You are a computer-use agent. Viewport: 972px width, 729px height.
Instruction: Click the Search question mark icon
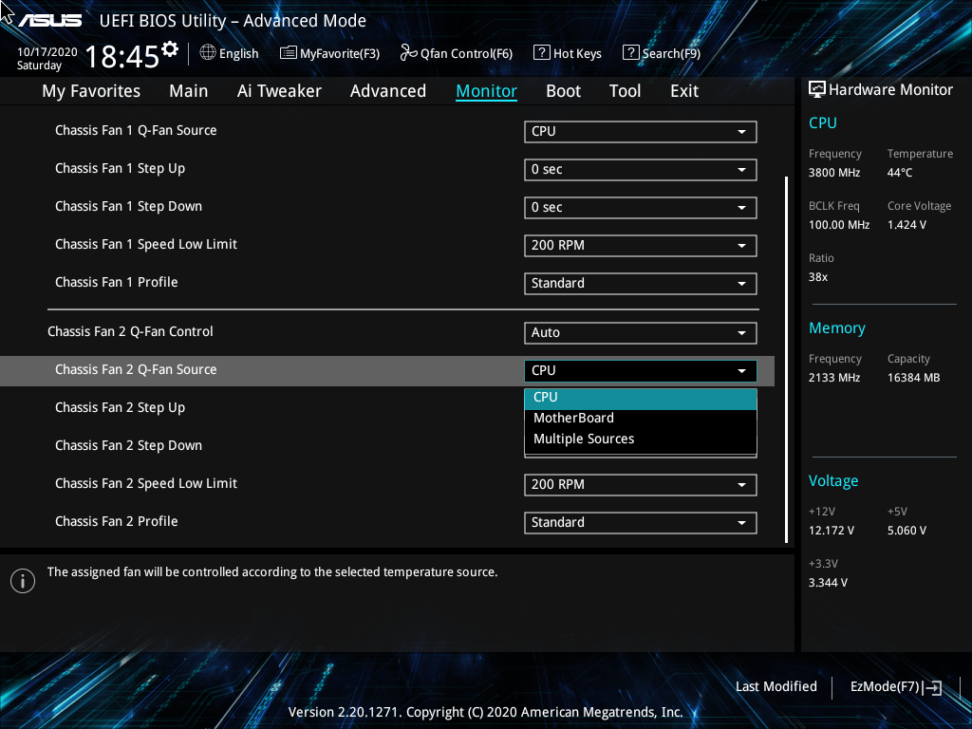tap(630, 53)
